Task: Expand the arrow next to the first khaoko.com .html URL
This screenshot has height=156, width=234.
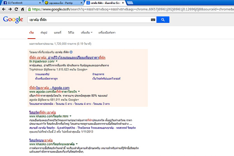Action: 71,116
